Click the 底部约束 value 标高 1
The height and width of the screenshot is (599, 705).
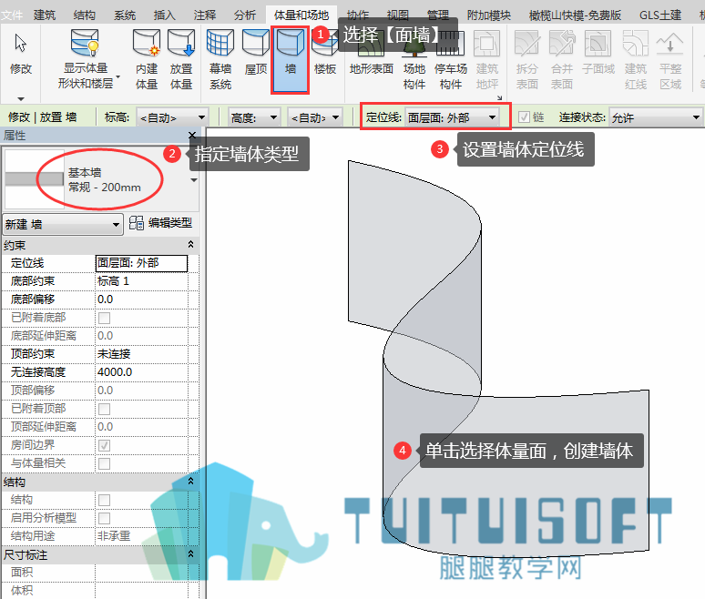141,281
